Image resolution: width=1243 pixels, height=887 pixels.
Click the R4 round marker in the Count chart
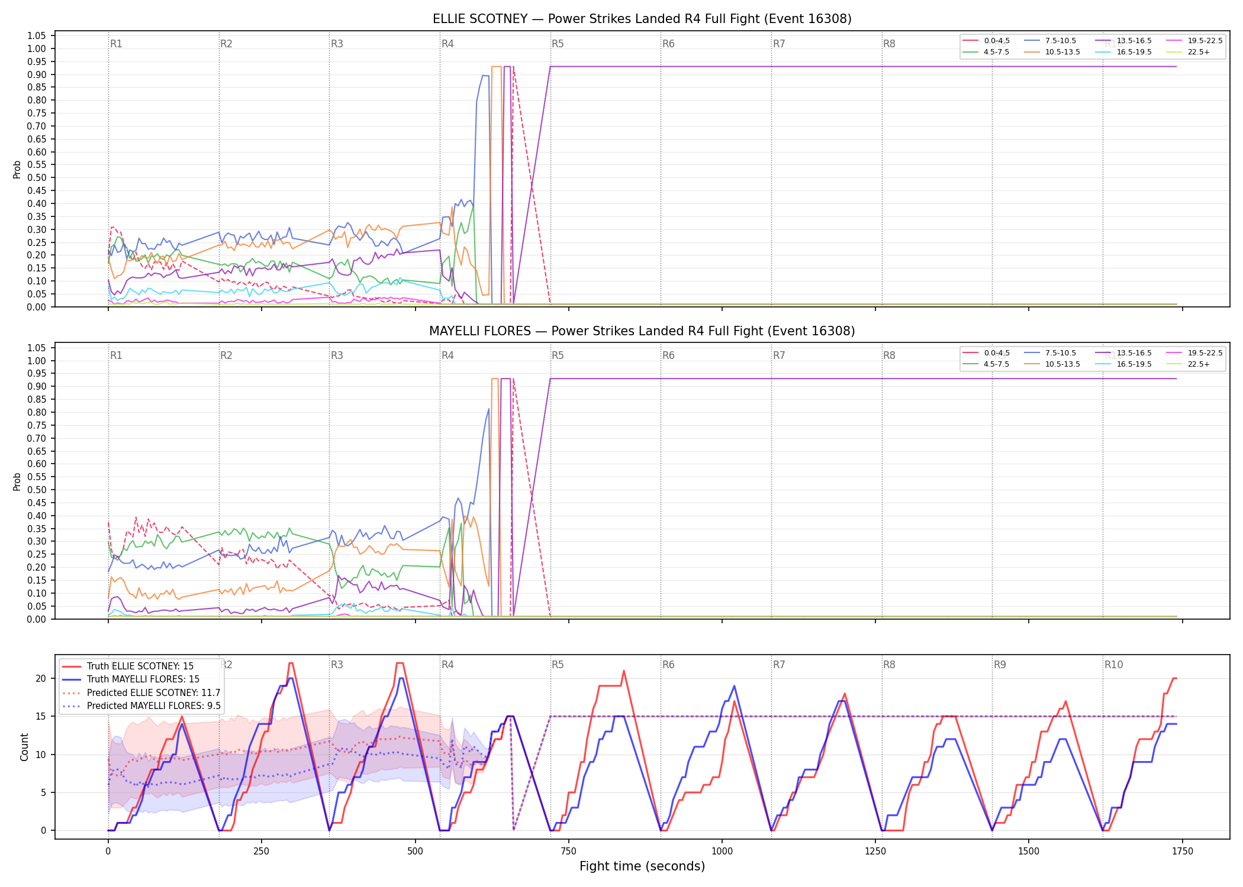(447, 665)
